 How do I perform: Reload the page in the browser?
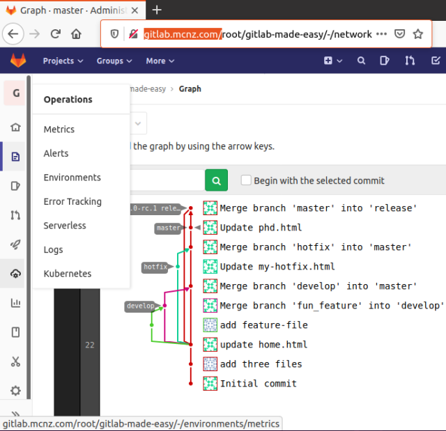click(x=56, y=33)
